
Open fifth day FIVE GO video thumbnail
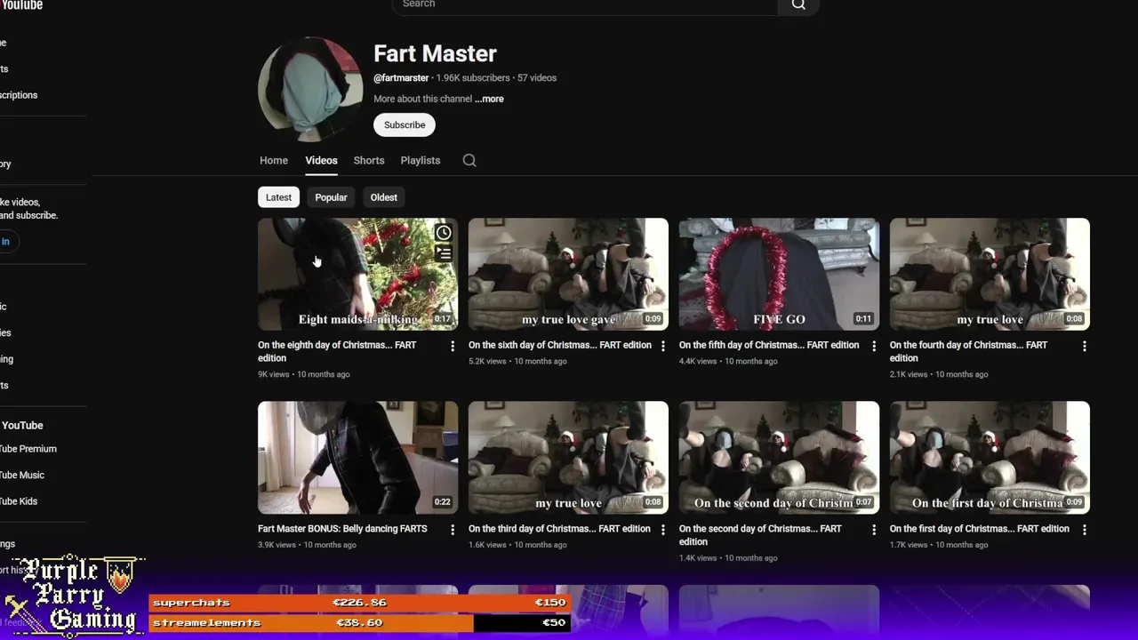pyautogui.click(x=779, y=274)
